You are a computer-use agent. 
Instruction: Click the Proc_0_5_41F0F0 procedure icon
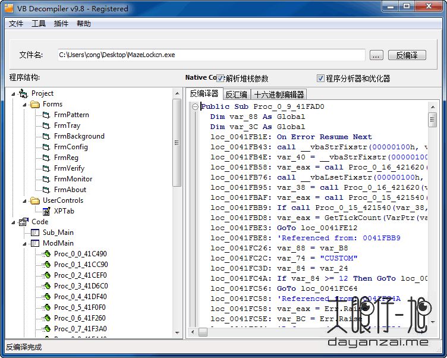coord(47,307)
